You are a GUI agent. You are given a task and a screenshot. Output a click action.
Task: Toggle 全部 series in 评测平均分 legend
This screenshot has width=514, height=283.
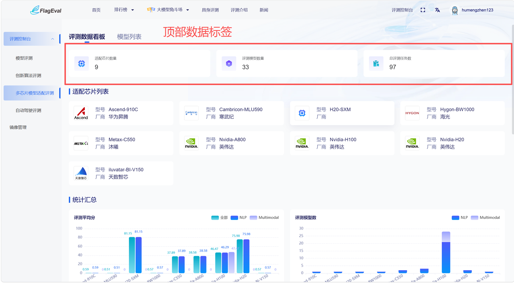[219, 218]
